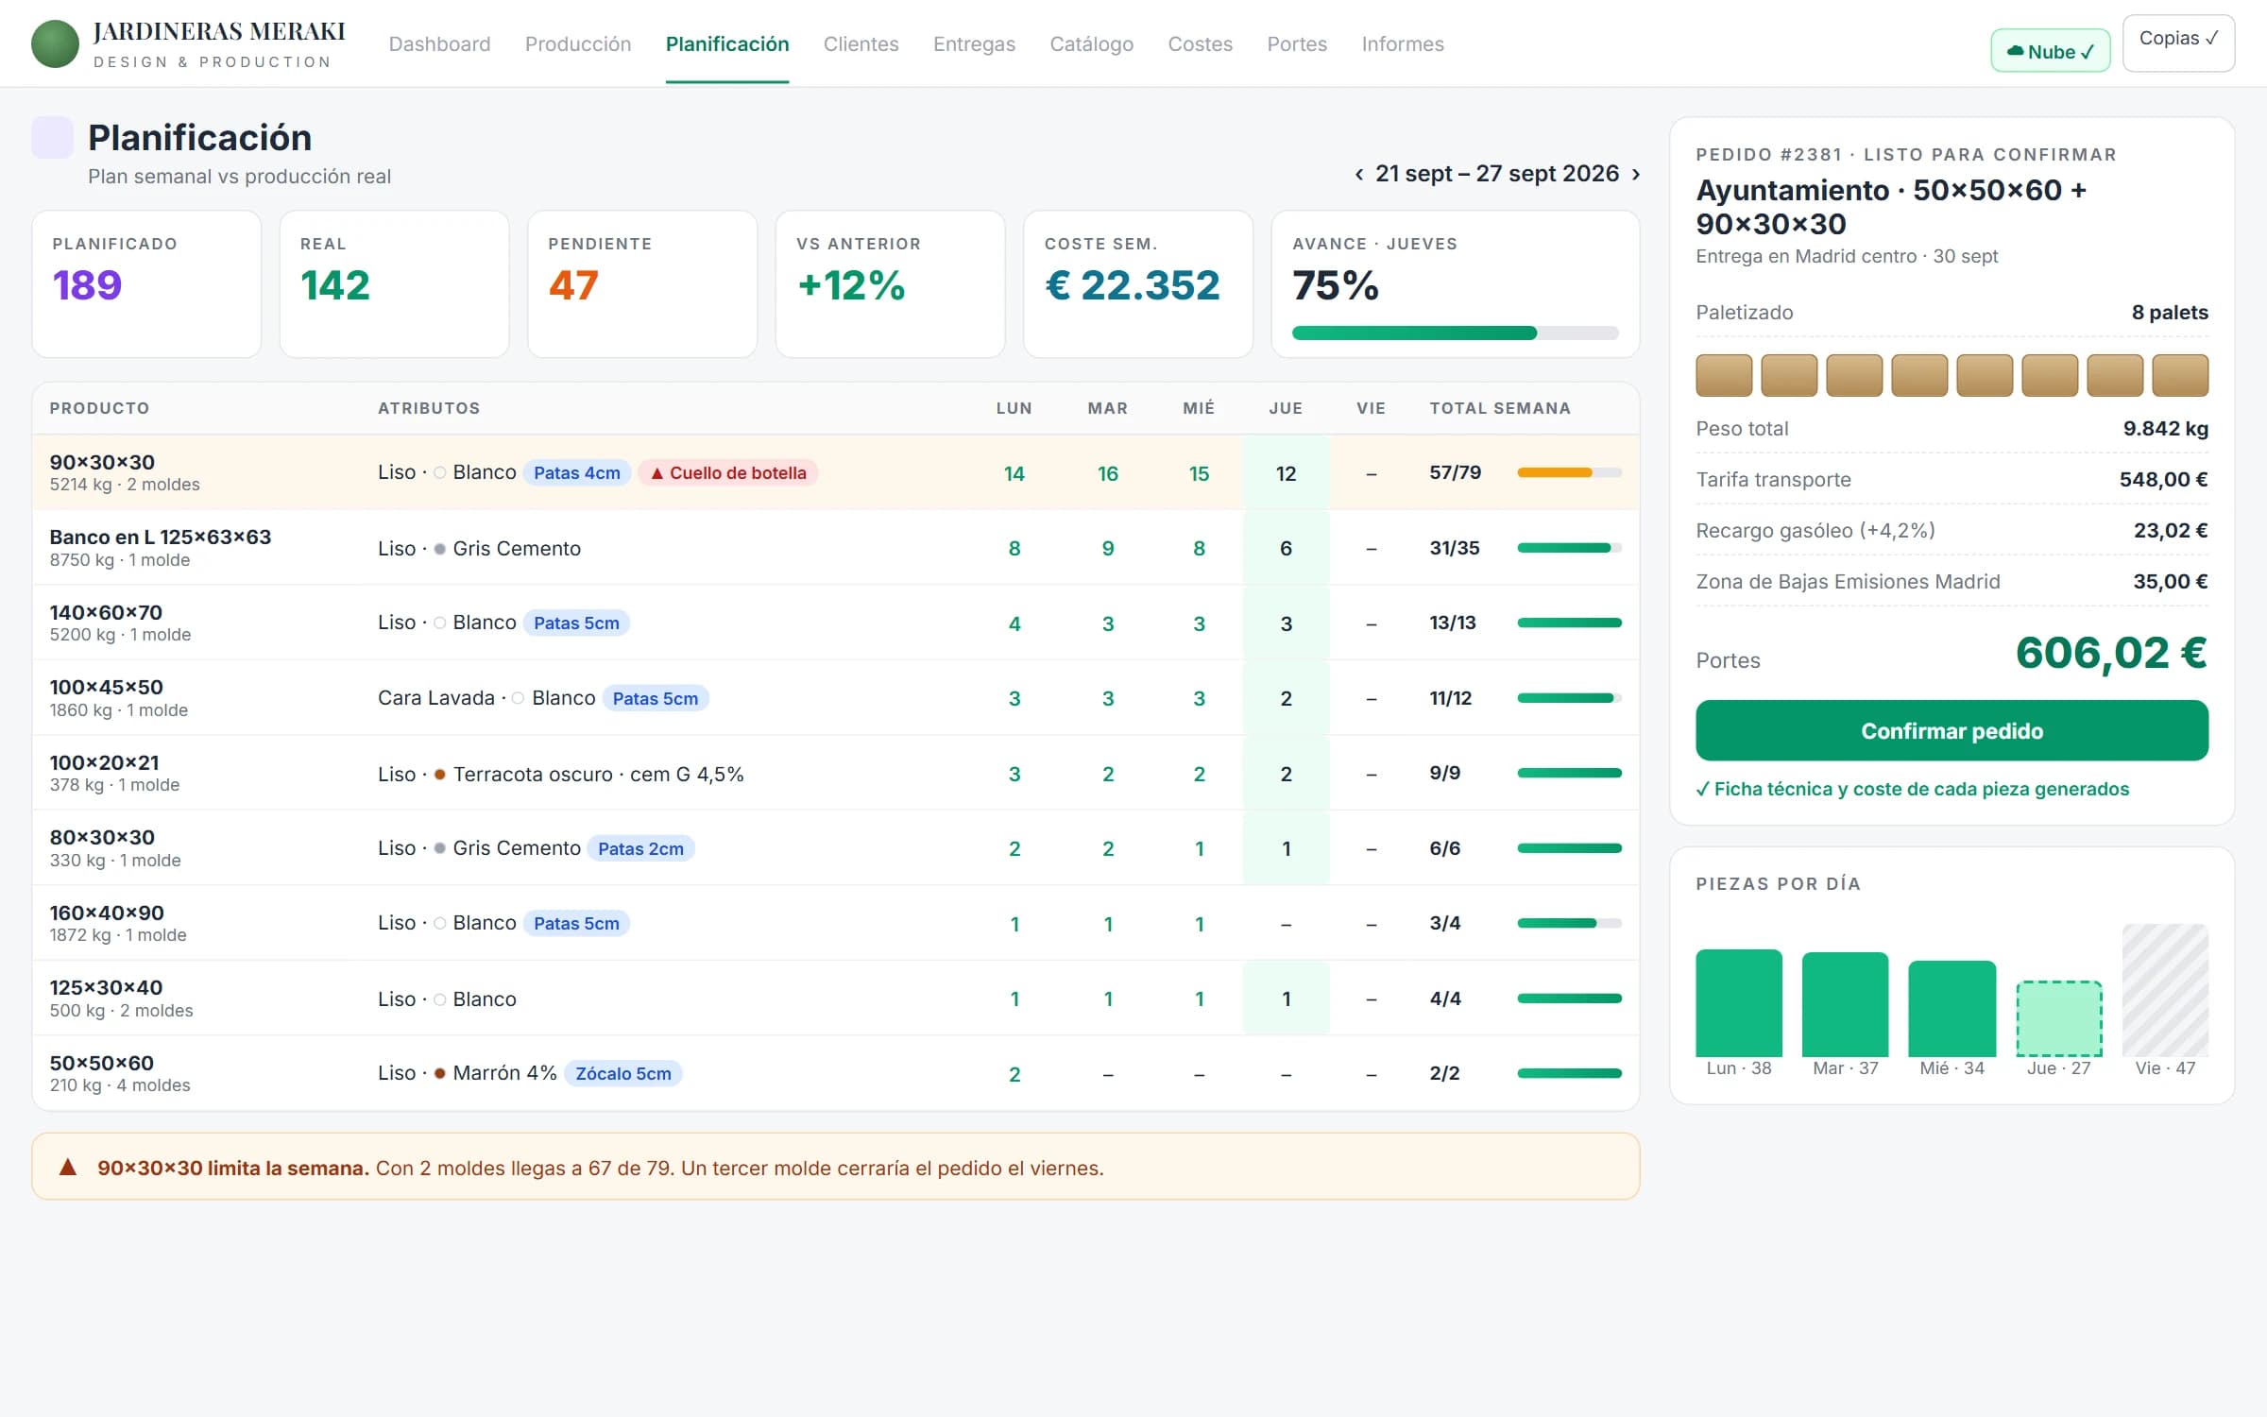Click the Total Semana column header
This screenshot has height=1417, width=2267.
[1500, 408]
